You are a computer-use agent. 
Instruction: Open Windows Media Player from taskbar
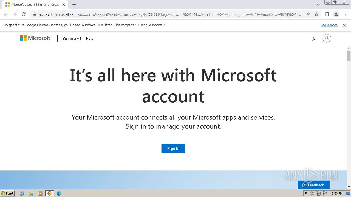[x=40, y=193]
